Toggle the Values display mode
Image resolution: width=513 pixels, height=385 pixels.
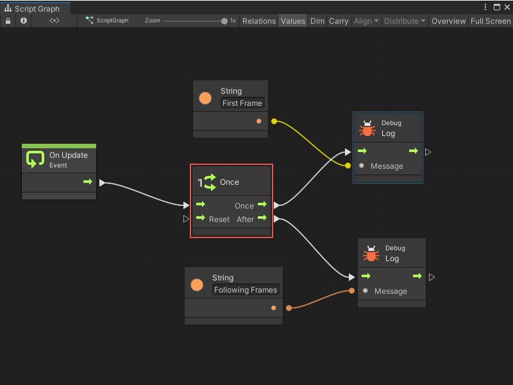tap(292, 21)
